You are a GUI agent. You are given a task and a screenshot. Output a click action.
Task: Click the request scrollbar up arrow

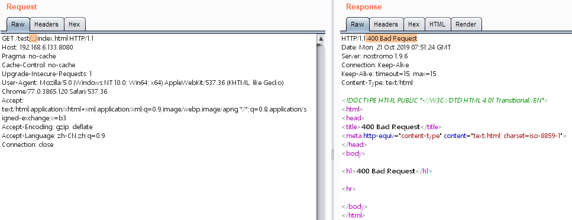(321, 38)
